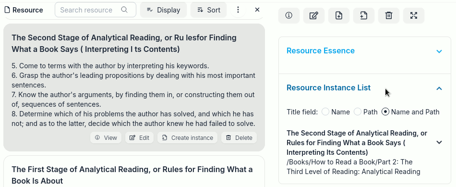Click the Resource Instance List heading text
This screenshot has height=187, width=456.
pos(329,87)
